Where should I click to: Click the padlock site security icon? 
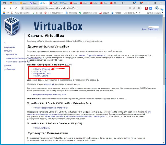pyautogui.click(x=22, y=8)
